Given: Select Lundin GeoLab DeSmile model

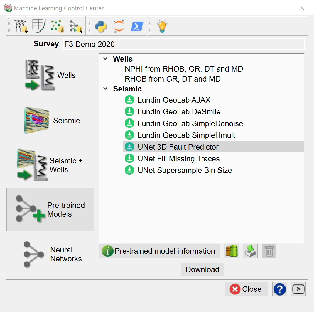Looking at the screenshot, I should (179, 112).
